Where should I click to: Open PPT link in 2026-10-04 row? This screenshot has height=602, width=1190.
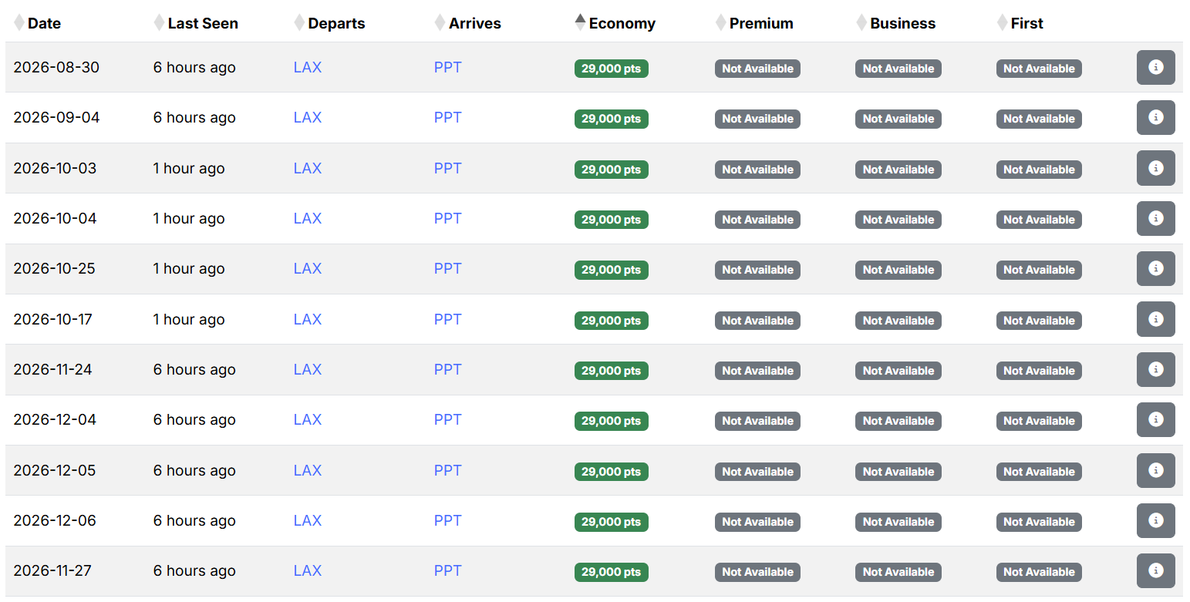point(447,218)
